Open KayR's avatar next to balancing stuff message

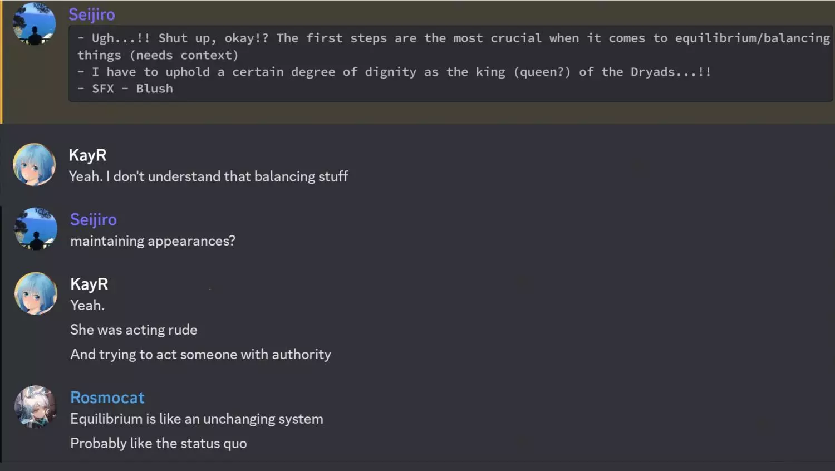click(x=35, y=165)
